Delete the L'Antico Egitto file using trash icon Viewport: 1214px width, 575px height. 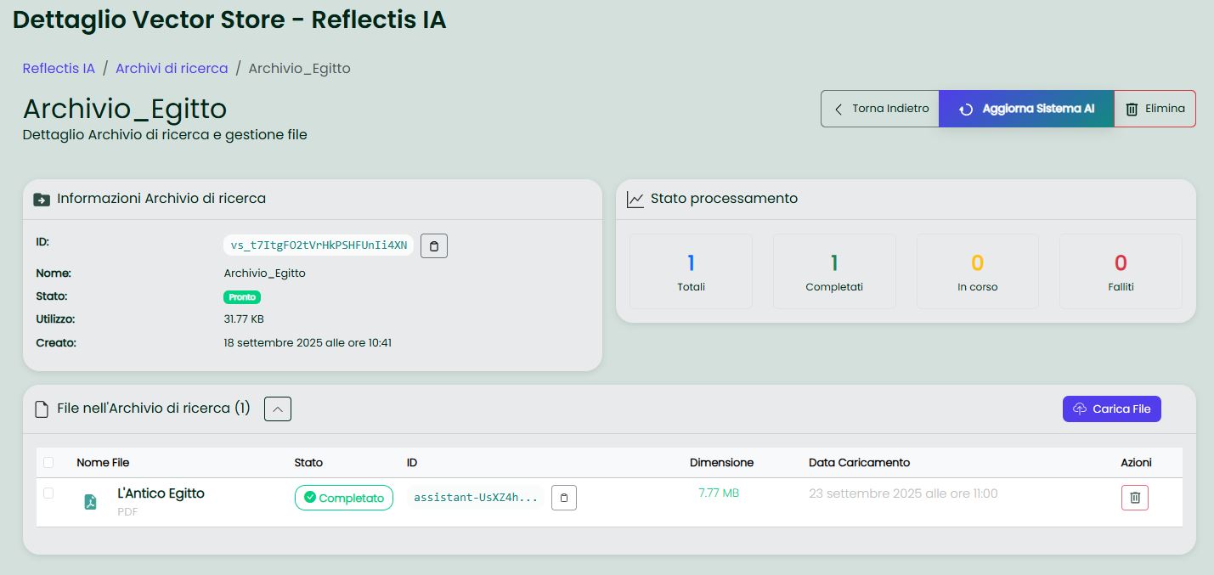click(1134, 498)
